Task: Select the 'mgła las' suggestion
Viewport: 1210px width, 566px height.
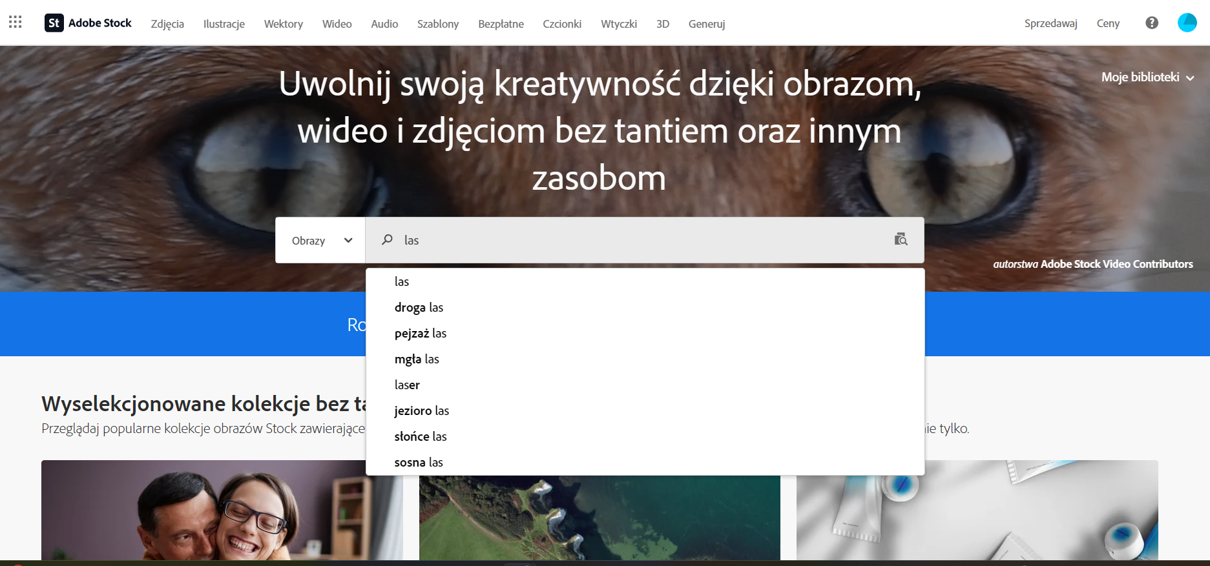Action: coord(645,359)
